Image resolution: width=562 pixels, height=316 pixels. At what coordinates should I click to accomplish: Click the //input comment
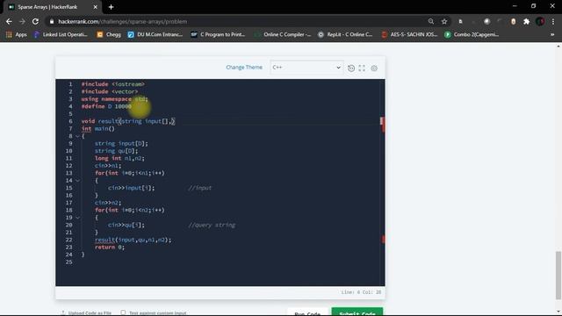coord(200,188)
